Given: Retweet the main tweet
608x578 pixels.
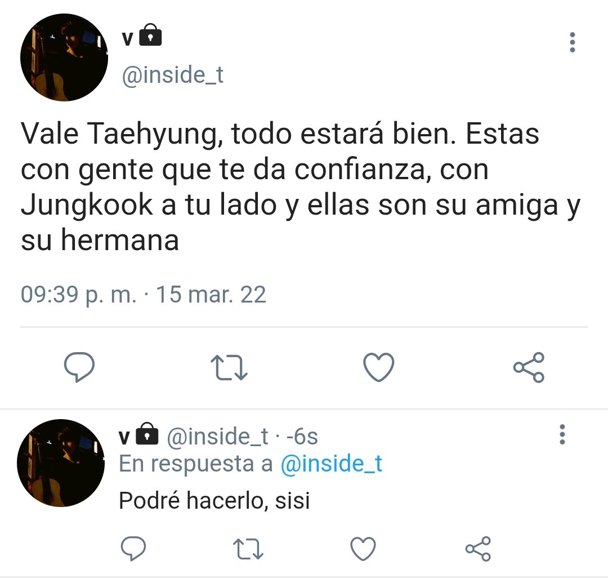Looking at the screenshot, I should pos(229,367).
